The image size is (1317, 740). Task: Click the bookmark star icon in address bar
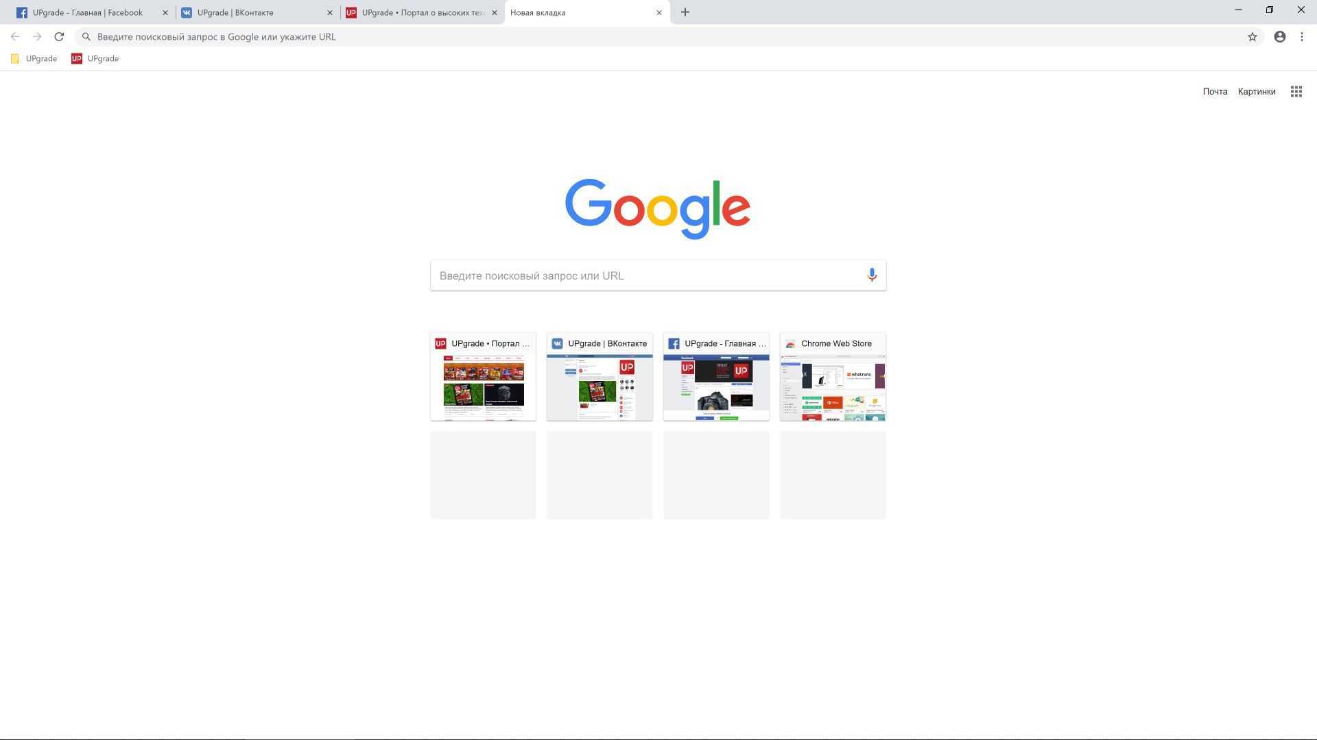pos(1251,36)
